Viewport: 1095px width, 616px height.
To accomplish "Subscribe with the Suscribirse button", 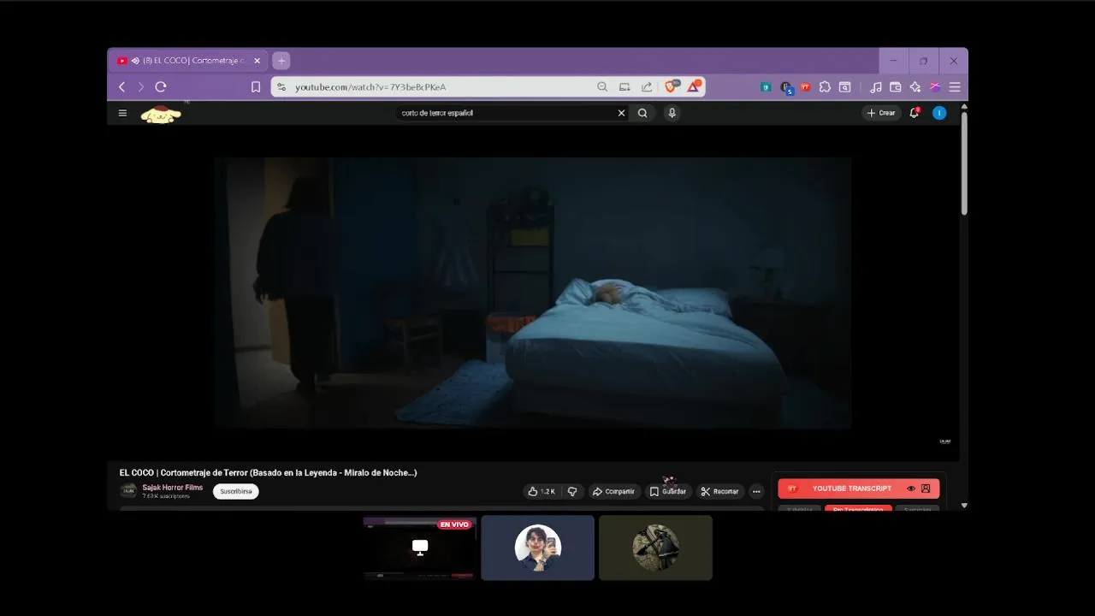I will (x=236, y=491).
